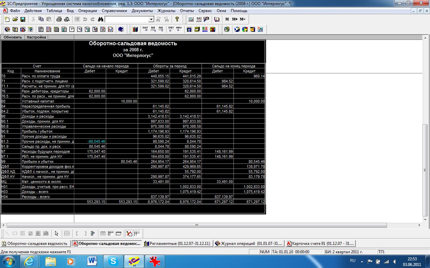Click the RU language indicator in the tray

pyautogui.click(x=353, y=260)
